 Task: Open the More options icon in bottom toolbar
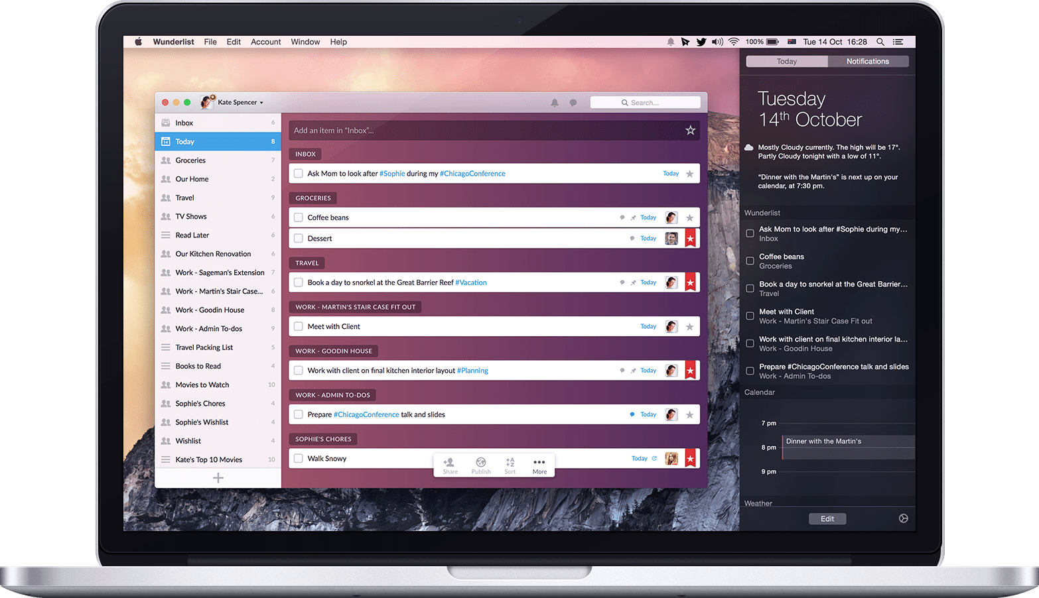[539, 465]
